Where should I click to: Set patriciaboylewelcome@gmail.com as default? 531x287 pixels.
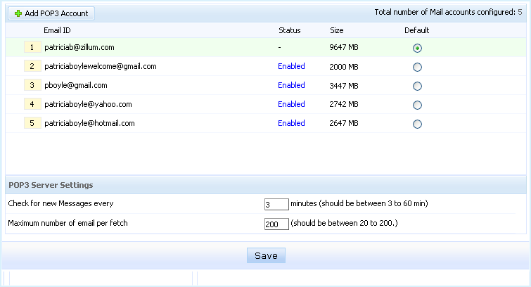[418, 67]
